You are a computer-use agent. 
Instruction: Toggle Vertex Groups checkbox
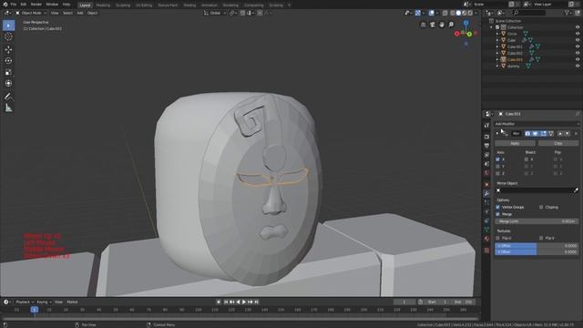click(x=498, y=207)
